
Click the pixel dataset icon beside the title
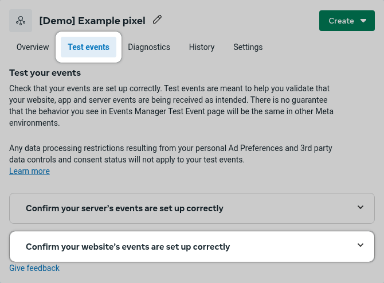click(x=21, y=21)
